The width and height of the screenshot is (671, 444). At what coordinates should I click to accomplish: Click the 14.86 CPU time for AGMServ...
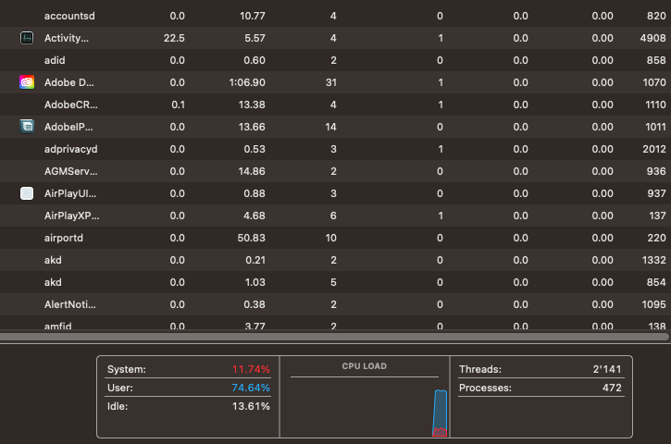tap(251, 171)
